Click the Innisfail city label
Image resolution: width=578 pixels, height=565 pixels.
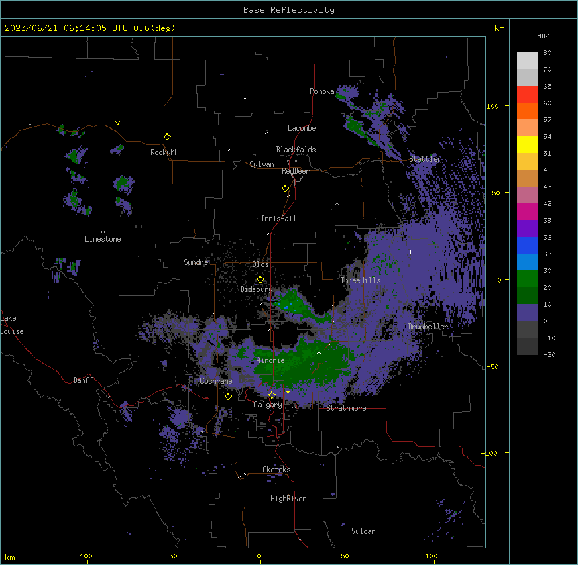point(278,219)
